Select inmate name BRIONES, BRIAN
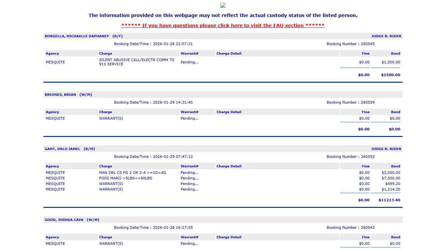Screen dimensions: 446x251 tap(60, 95)
